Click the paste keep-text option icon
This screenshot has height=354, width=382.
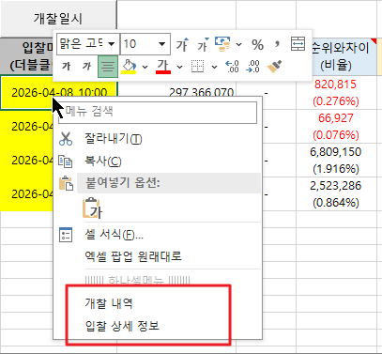[92, 208]
